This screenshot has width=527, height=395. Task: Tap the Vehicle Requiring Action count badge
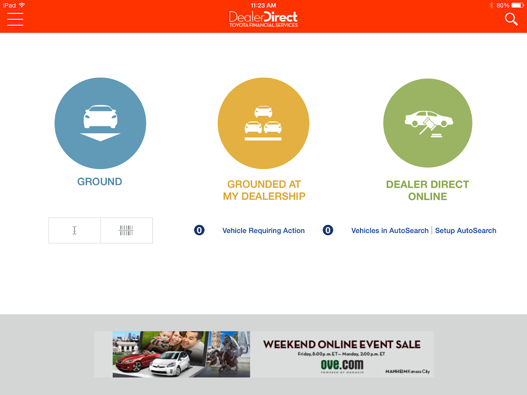click(x=200, y=230)
